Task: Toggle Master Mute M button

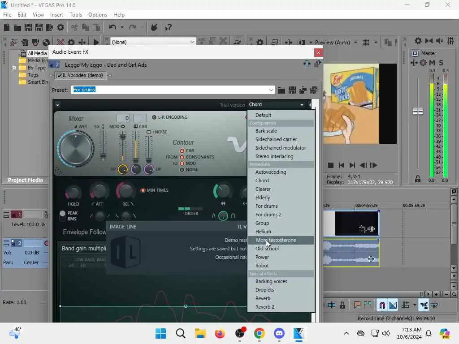Action: [x=432, y=63]
